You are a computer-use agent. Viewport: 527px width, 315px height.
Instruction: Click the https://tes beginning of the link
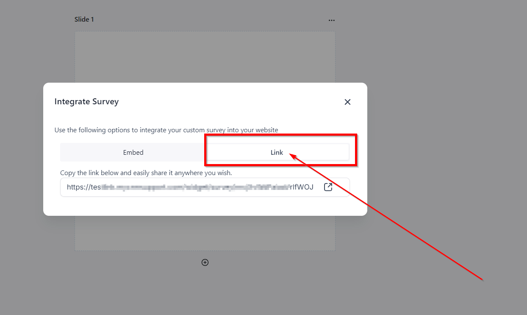point(83,187)
